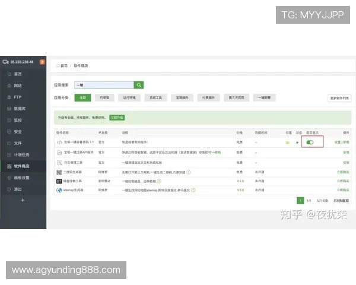Click the 宝塔一键迁移API版本 name text
The width and height of the screenshot is (356, 285).
(78, 152)
